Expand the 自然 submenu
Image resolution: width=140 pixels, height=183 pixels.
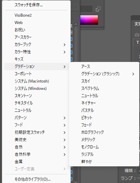coord(36,147)
